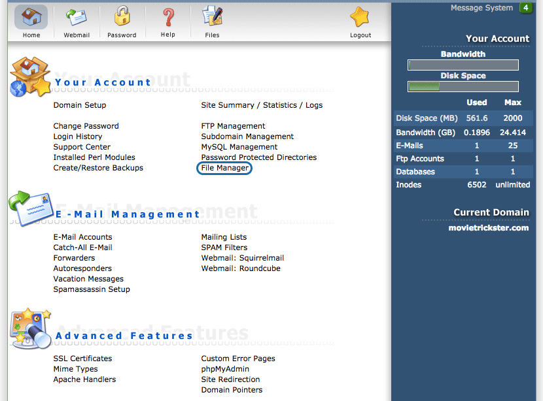The width and height of the screenshot is (543, 401).
Task: Open Password Protected Directories
Action: coord(258,157)
